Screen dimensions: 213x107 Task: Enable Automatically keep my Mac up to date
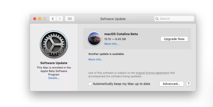pos(90,84)
